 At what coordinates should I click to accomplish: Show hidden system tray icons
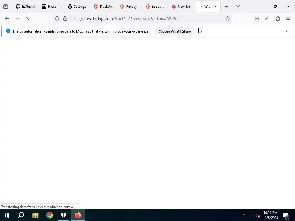[244, 215]
